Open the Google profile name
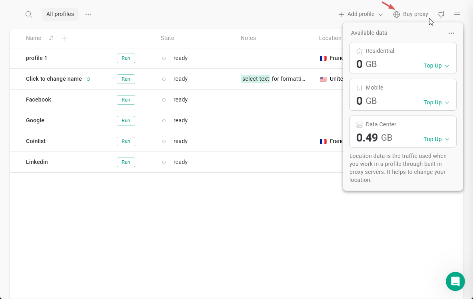Screen dimensions: 473x299 pyautogui.click(x=35, y=120)
